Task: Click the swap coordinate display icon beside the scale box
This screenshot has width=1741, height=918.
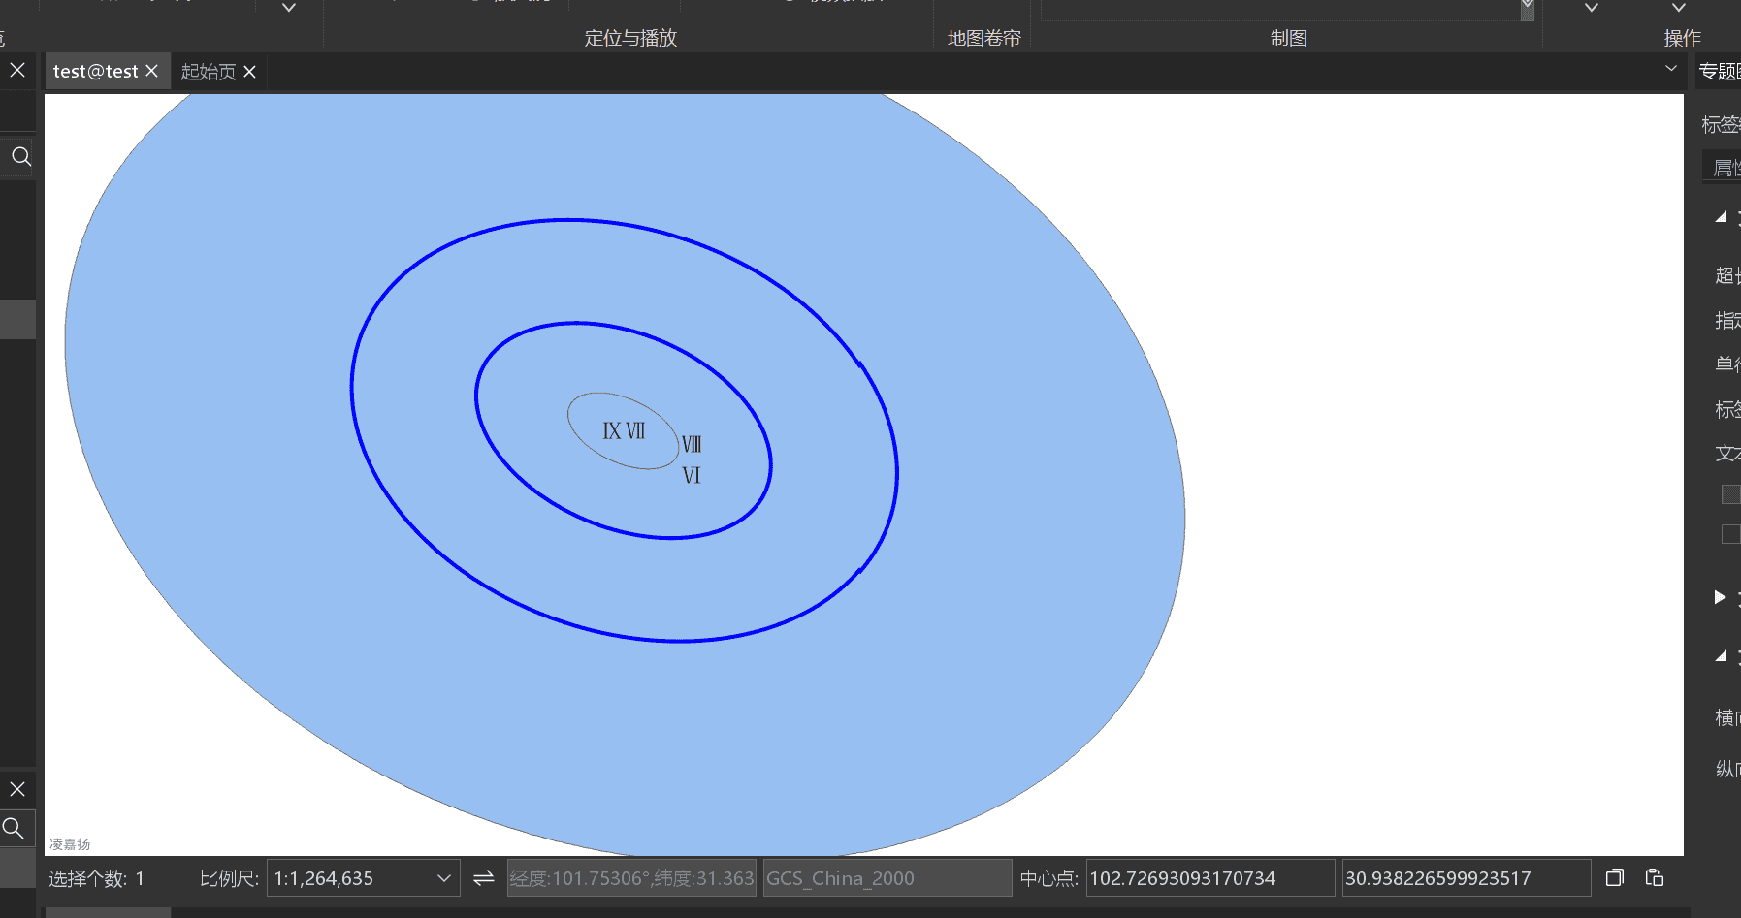Action: click(x=483, y=878)
